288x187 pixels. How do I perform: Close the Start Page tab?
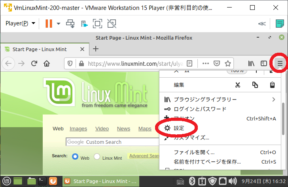point(82,49)
